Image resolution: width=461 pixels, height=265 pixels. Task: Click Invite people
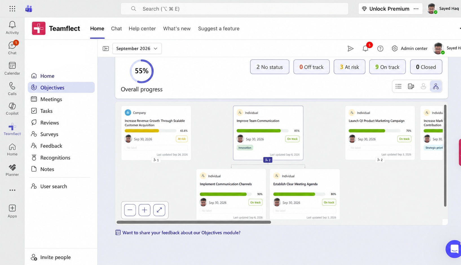51,257
